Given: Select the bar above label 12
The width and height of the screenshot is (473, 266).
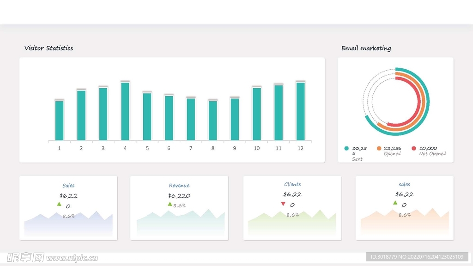Looking at the screenshot, I should click(300, 111).
